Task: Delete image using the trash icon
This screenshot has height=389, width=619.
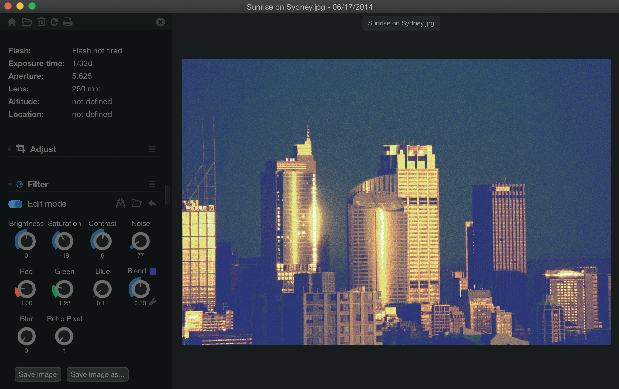Action: coord(41,22)
